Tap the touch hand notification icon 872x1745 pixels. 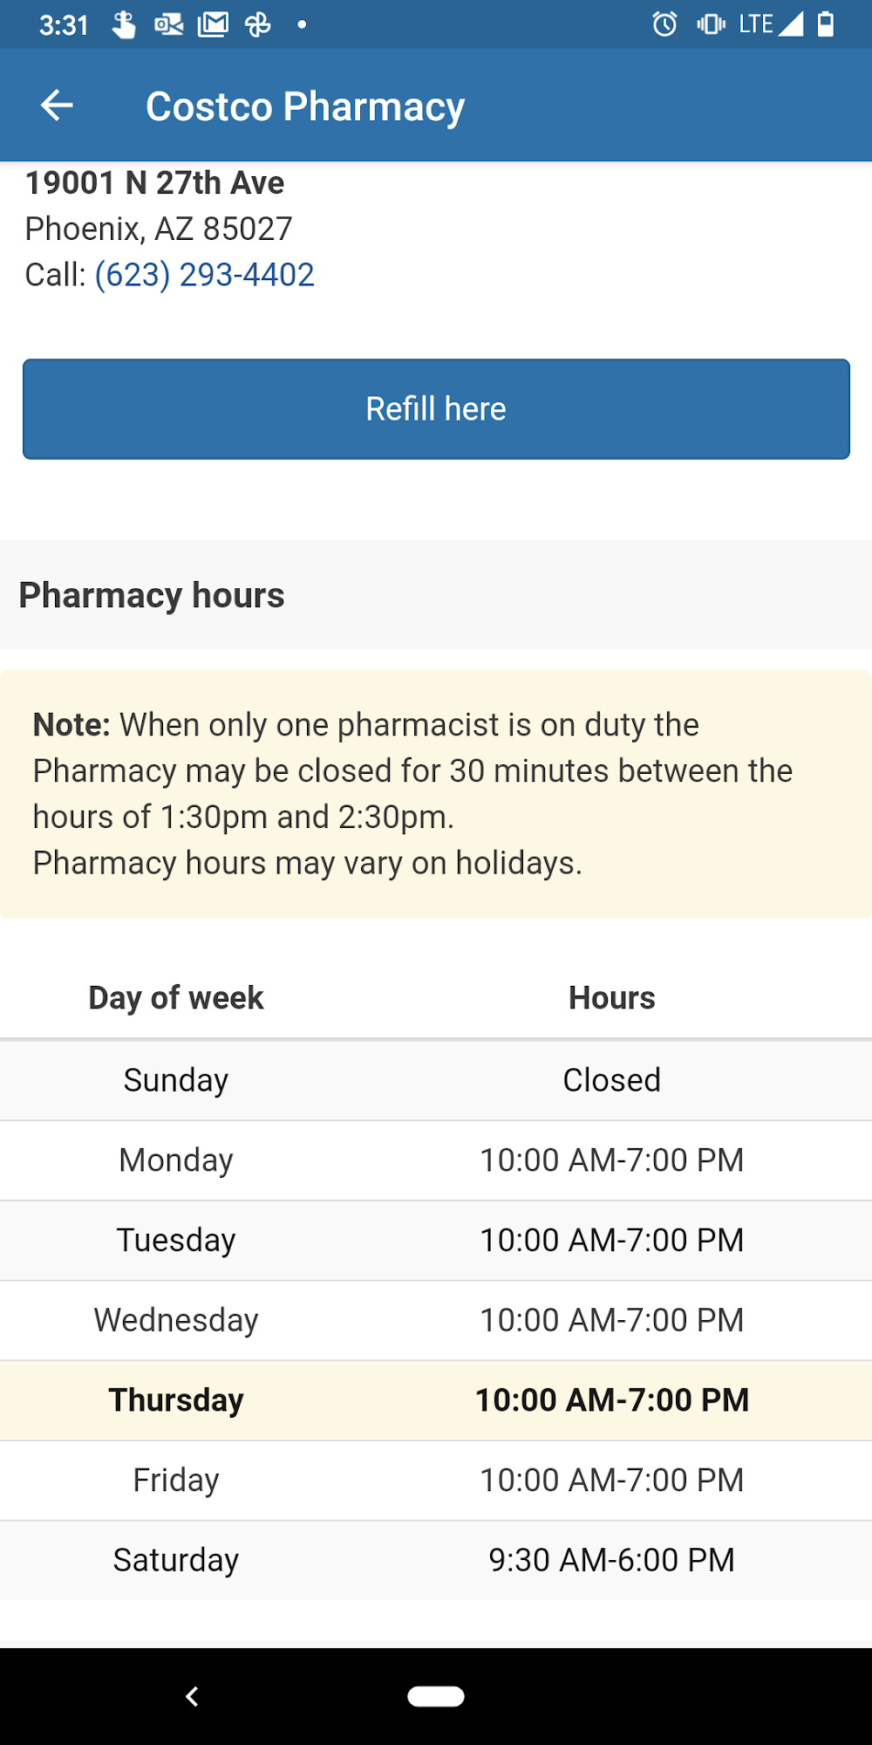124,24
